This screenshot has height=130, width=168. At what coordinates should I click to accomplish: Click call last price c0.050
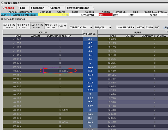pos(17,110)
